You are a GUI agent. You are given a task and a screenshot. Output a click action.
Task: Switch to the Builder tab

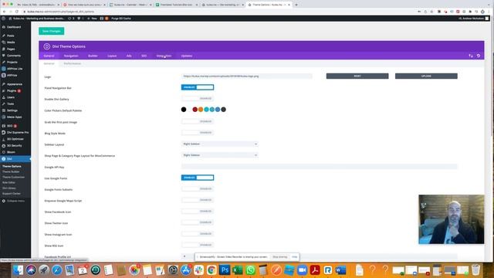(x=93, y=56)
